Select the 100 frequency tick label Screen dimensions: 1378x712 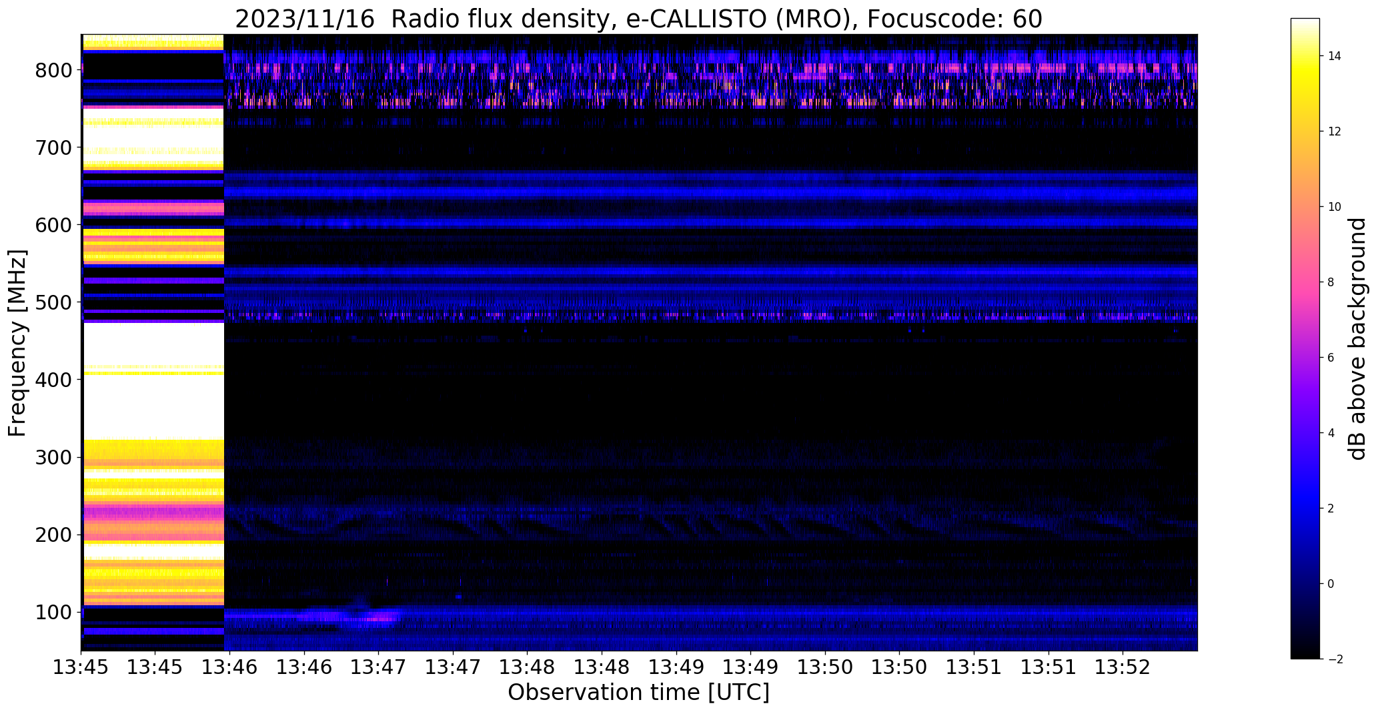54,613
